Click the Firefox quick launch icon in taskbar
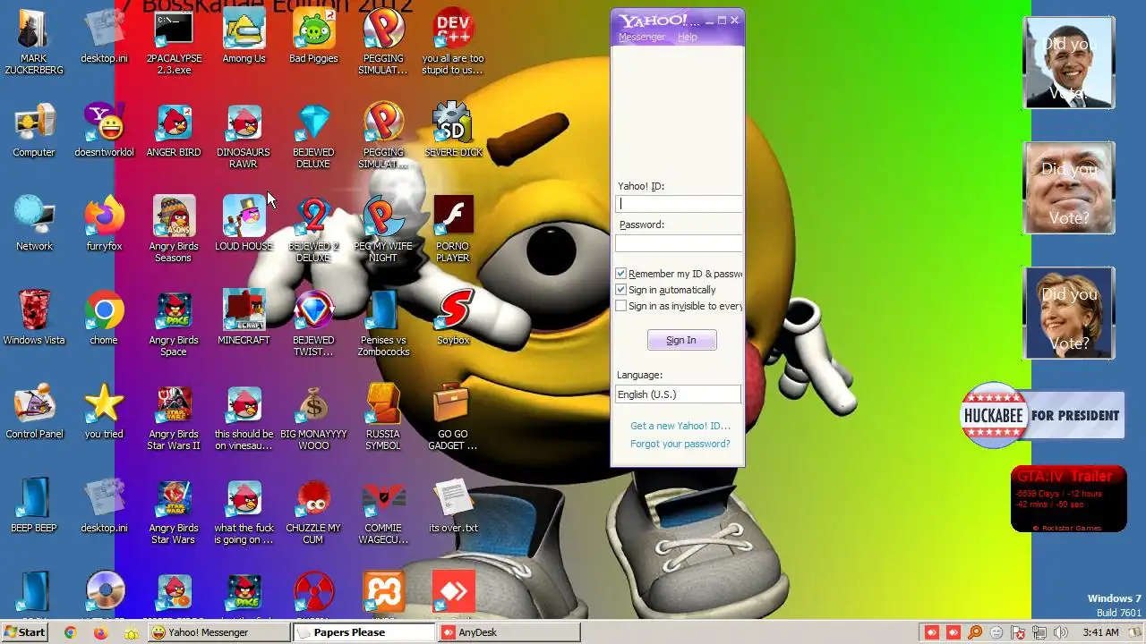1146x644 pixels. point(100,632)
